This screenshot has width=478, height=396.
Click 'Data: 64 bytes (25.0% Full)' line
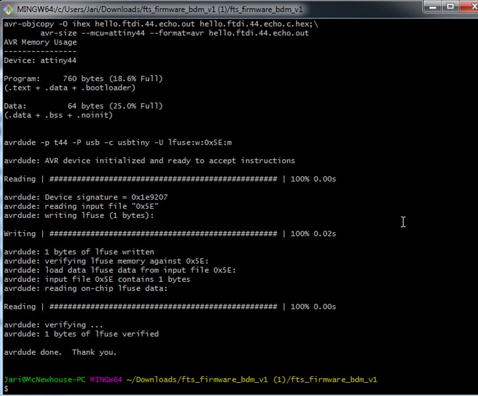(x=83, y=106)
